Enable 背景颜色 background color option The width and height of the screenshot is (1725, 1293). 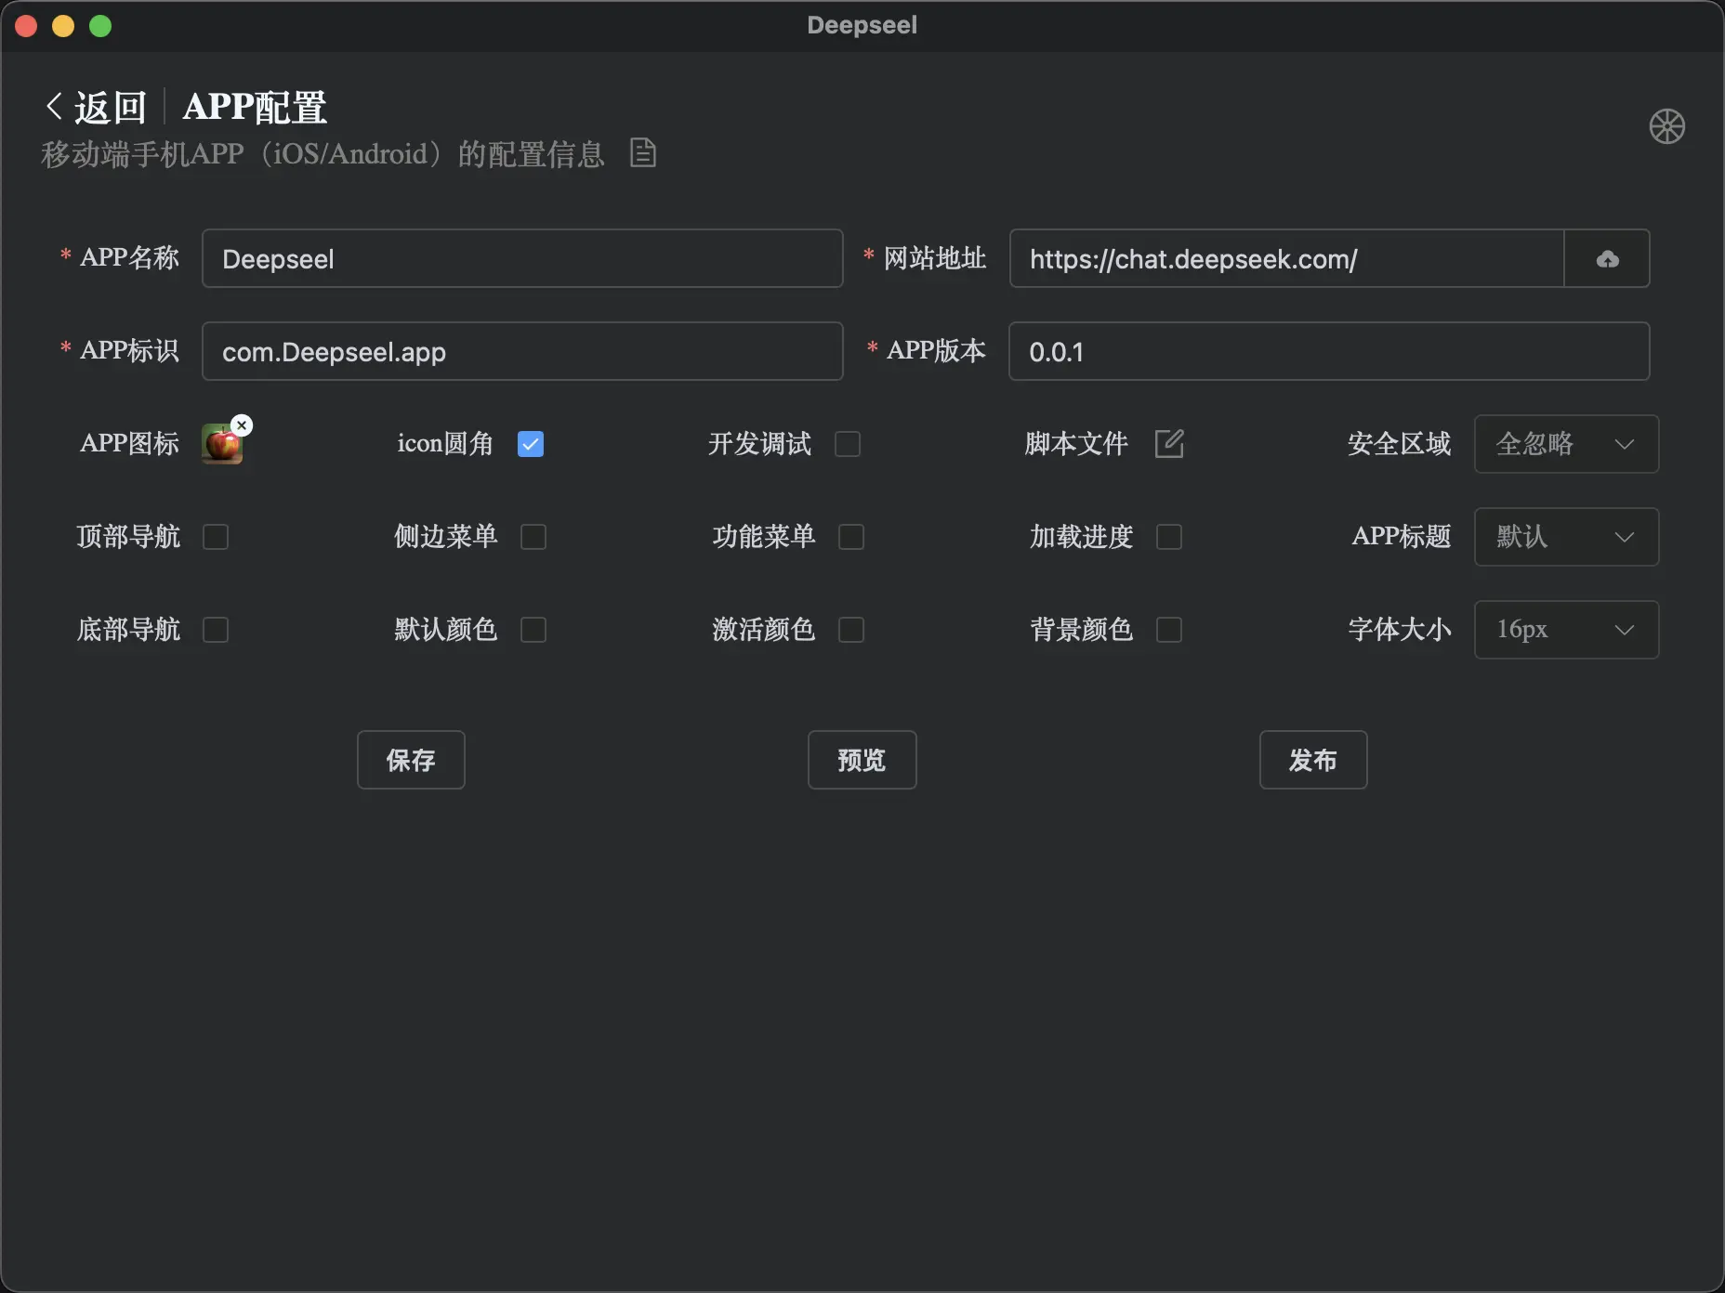1168,630
